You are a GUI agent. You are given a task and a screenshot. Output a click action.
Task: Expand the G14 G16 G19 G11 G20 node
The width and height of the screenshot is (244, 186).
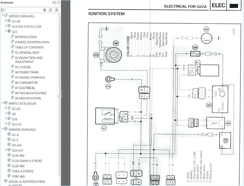pos(6,26)
